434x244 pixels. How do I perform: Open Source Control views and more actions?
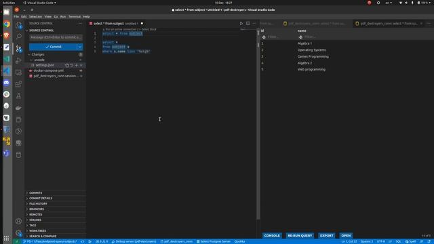pyautogui.click(x=81, y=24)
